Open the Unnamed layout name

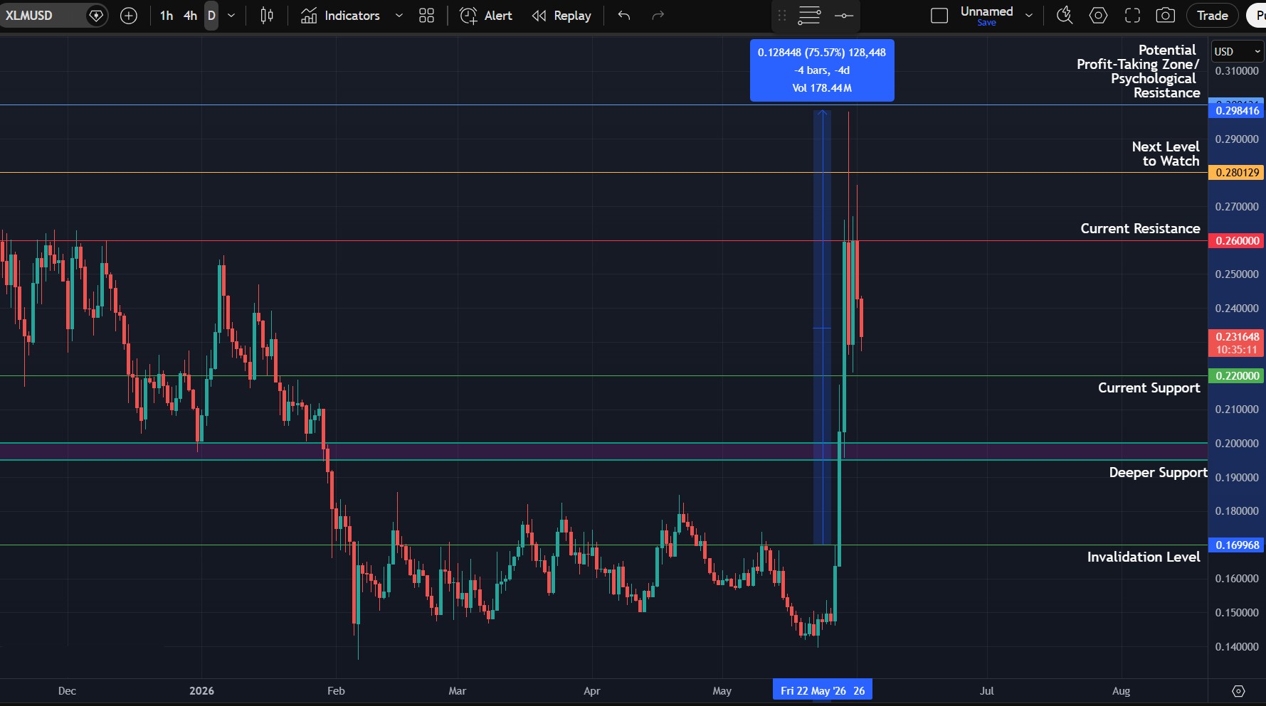(986, 11)
